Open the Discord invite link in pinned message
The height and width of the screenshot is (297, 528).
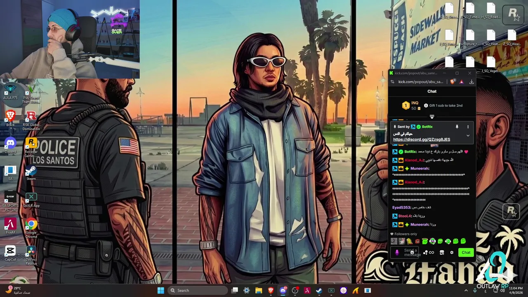(422, 139)
